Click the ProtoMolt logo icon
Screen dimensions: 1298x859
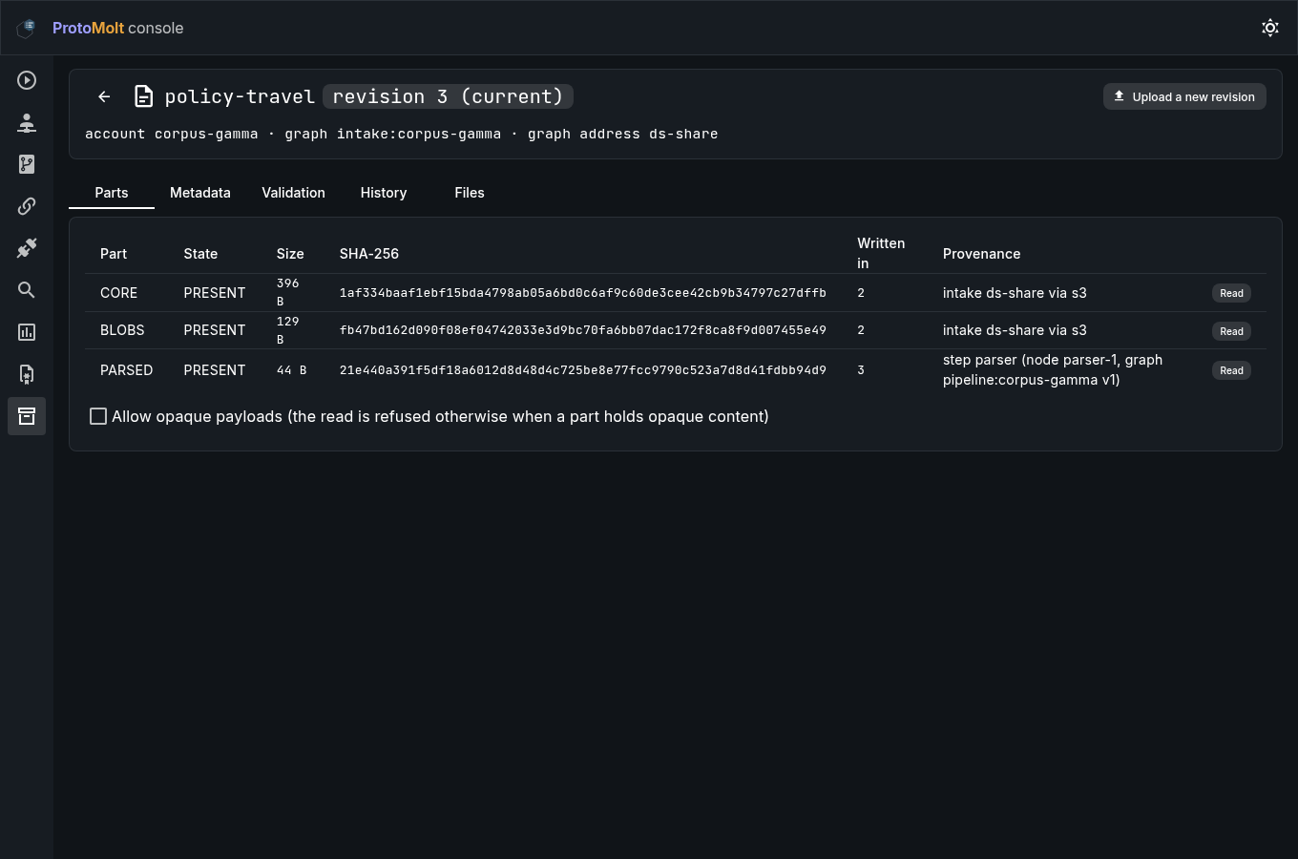point(26,28)
